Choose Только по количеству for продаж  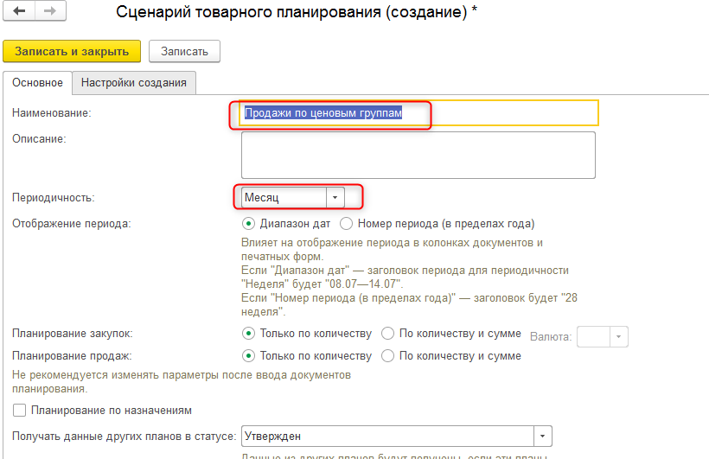click(248, 355)
